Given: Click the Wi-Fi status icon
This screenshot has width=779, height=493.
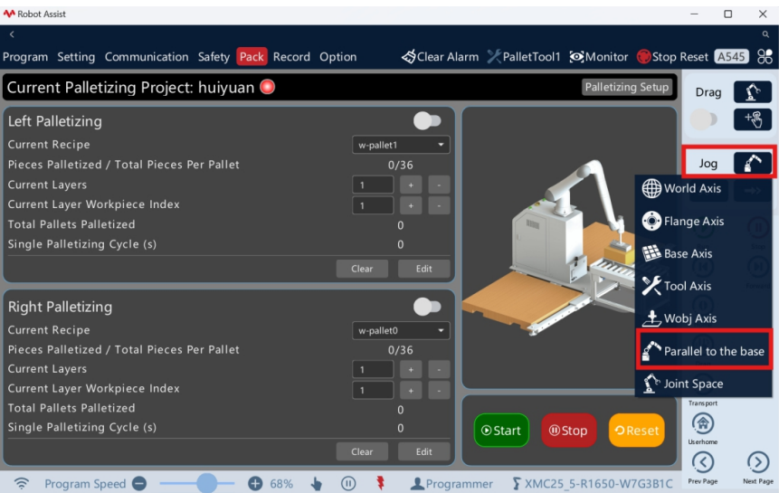Looking at the screenshot, I should tap(22, 483).
